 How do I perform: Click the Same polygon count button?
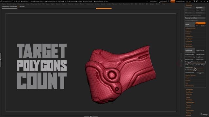click(x=192, y=65)
